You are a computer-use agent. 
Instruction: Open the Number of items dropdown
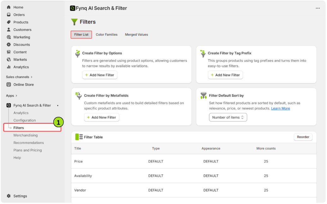tap(228, 117)
